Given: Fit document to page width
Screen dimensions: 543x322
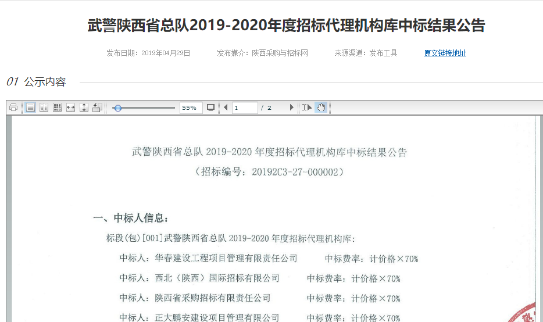Looking at the screenshot, I should pos(70,108).
